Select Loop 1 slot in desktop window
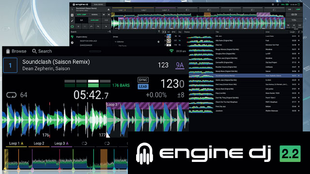 (122, 10)
